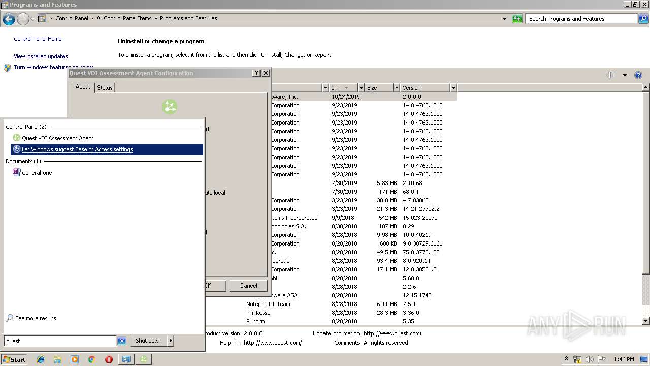Image resolution: width=650 pixels, height=366 pixels.
Task: Open the General.one document
Action: pyautogui.click(x=37, y=173)
